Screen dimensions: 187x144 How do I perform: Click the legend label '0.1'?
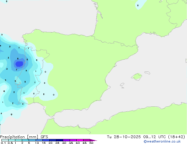pyautogui.click(x=3, y=143)
